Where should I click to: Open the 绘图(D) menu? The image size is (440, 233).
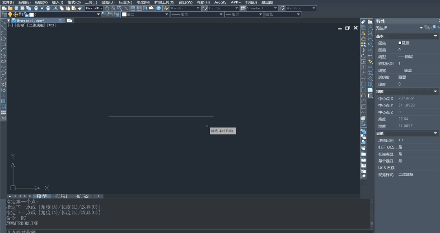tap(108, 2)
